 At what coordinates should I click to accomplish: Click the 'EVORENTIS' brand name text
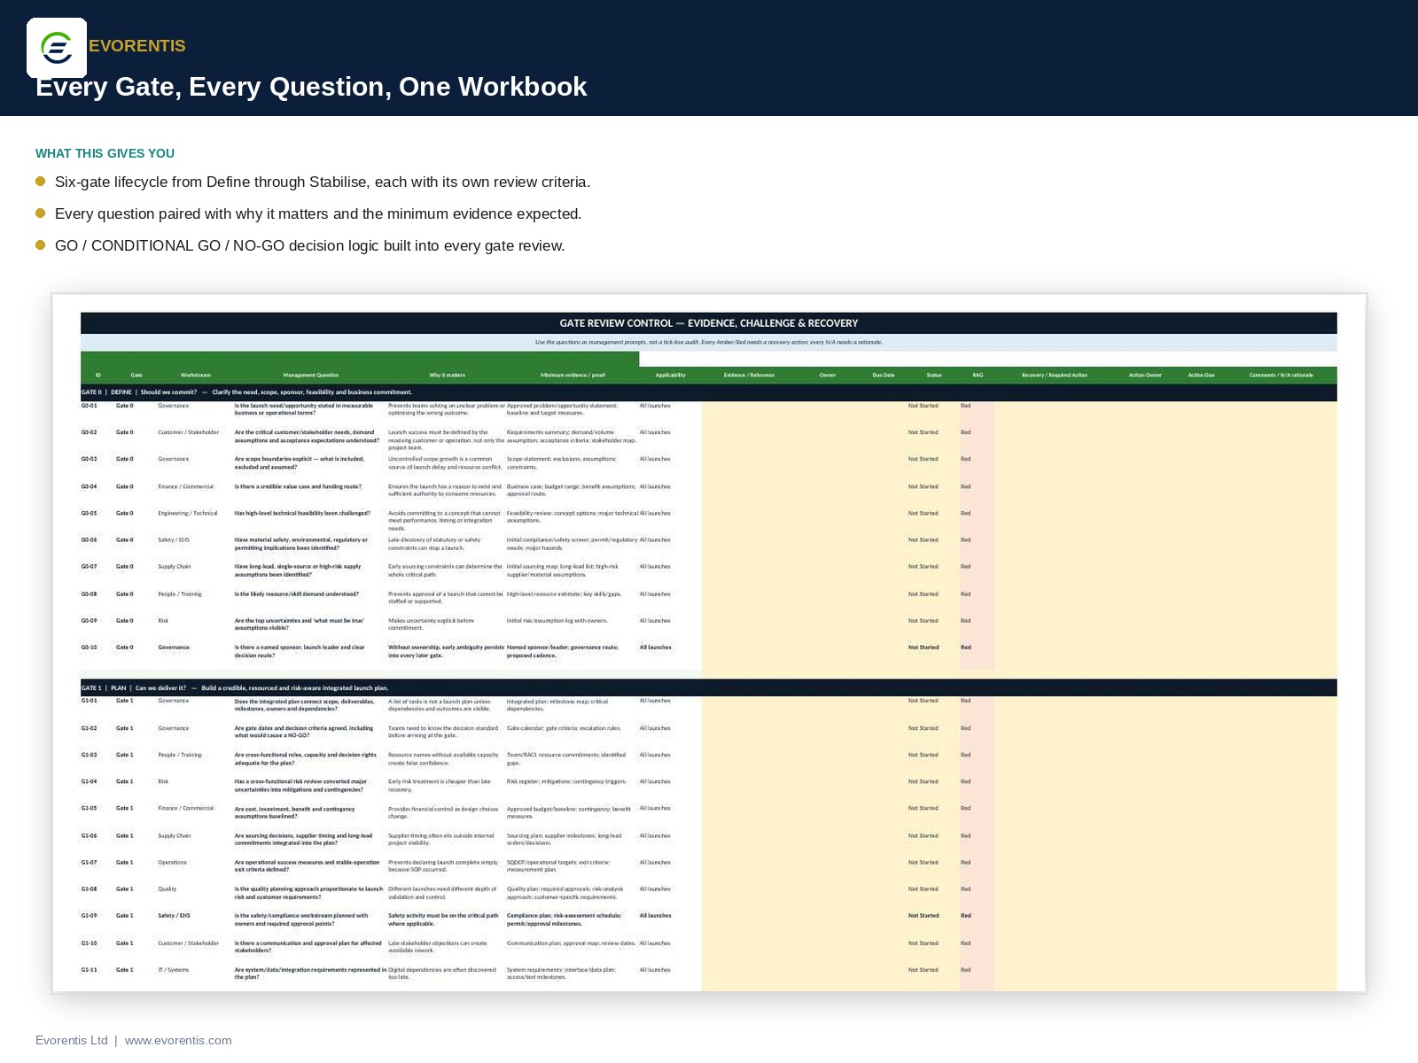point(137,46)
